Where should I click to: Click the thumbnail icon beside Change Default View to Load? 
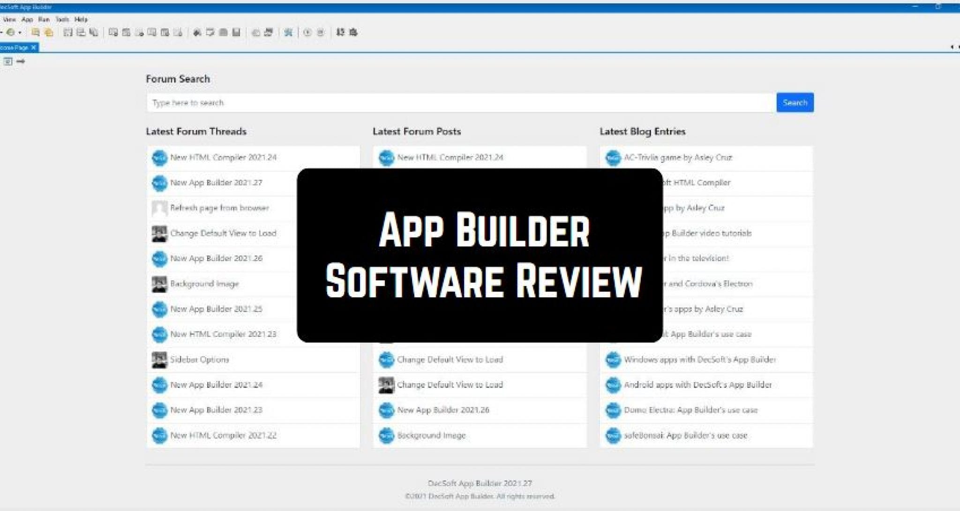pos(159,233)
